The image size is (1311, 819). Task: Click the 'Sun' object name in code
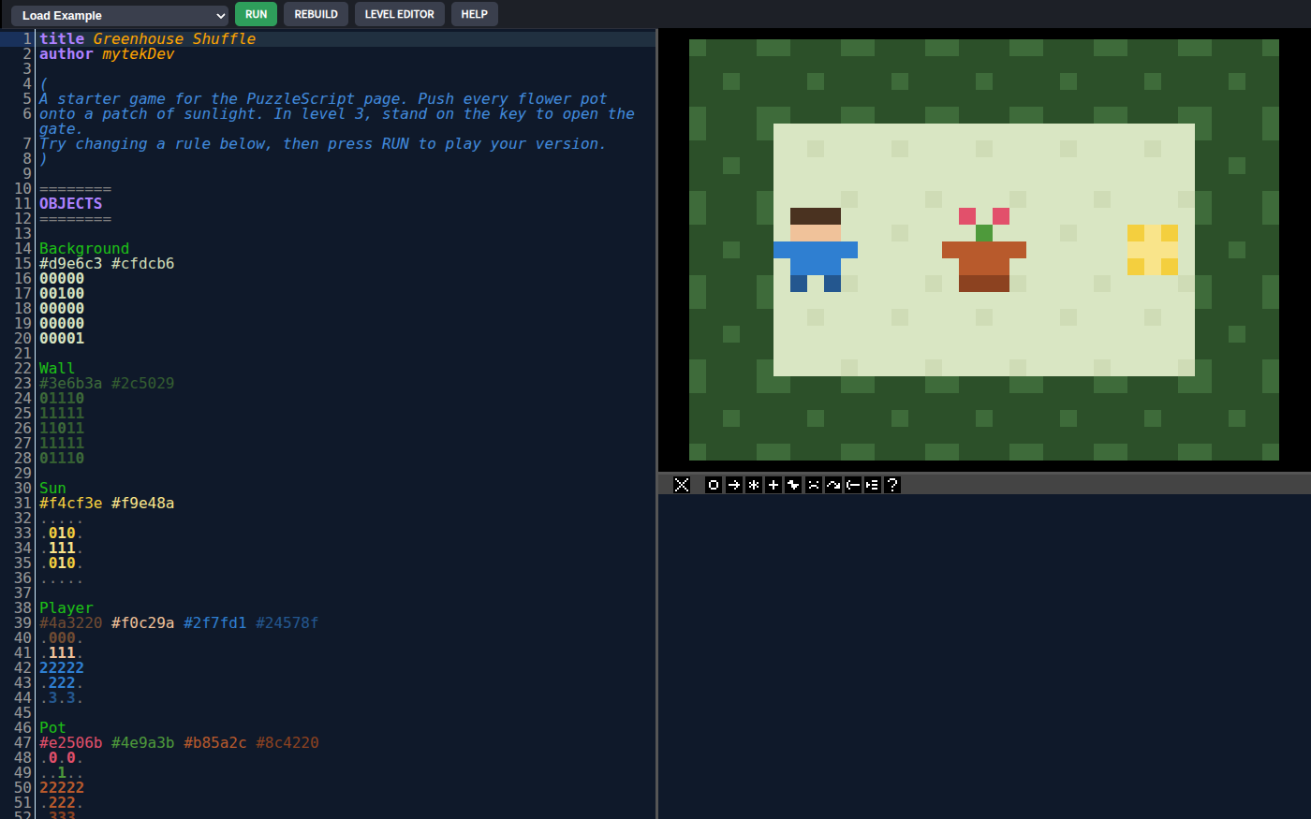(x=52, y=488)
